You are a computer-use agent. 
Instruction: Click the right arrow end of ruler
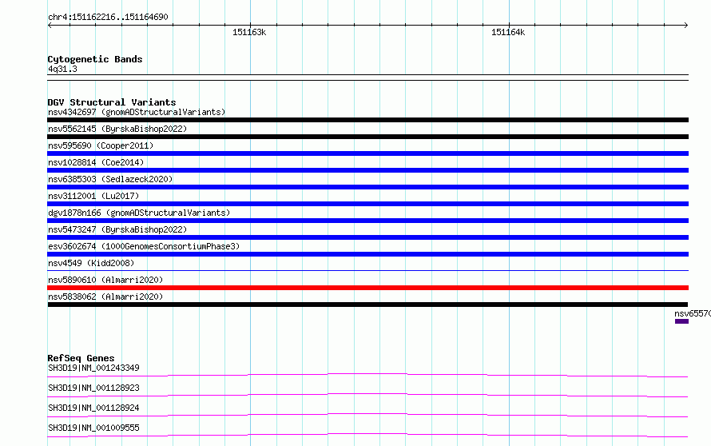(686, 25)
